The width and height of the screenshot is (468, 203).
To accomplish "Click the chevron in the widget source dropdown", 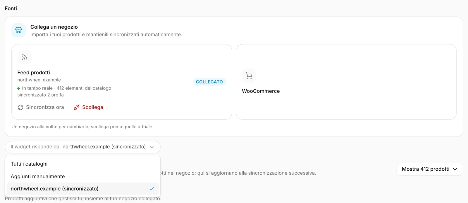I will click(152, 147).
